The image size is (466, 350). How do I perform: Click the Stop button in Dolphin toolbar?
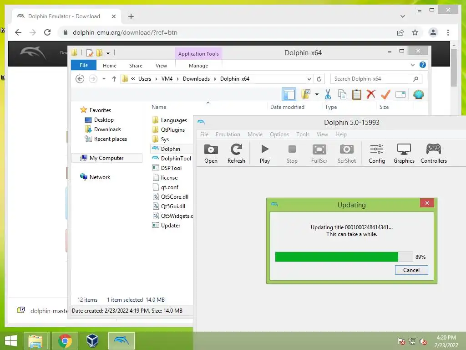pos(292,154)
